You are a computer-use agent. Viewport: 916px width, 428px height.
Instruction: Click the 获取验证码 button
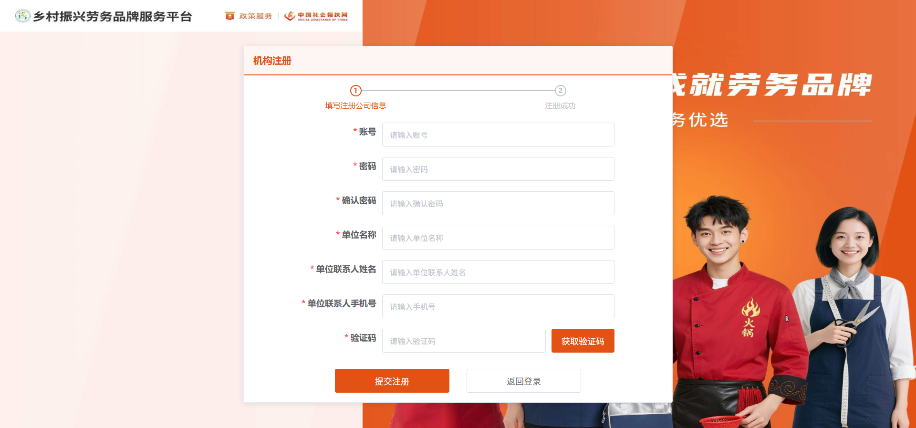(583, 341)
